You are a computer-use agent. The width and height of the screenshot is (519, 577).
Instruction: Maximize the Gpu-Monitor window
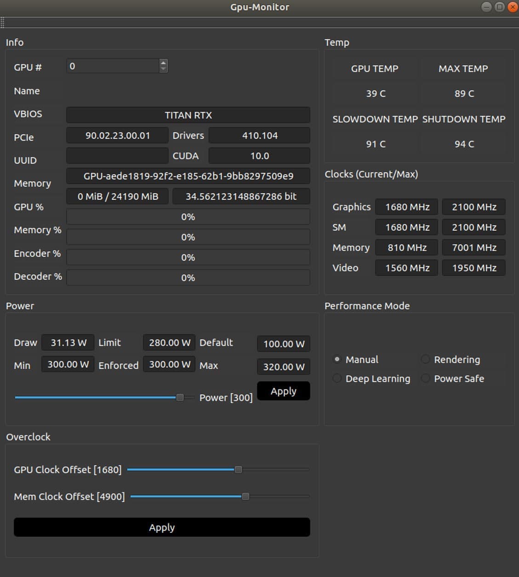[500, 7]
